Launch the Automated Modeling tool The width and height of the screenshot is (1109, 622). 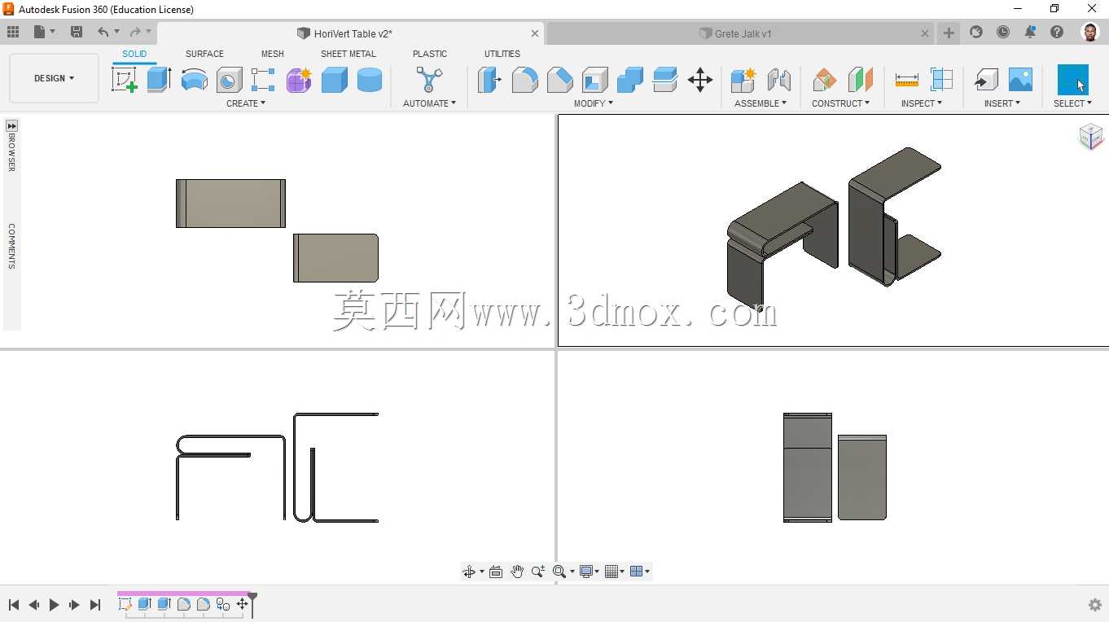pyautogui.click(x=429, y=80)
